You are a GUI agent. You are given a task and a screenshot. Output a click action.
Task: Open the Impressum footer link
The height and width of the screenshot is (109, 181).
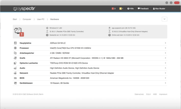(163, 94)
